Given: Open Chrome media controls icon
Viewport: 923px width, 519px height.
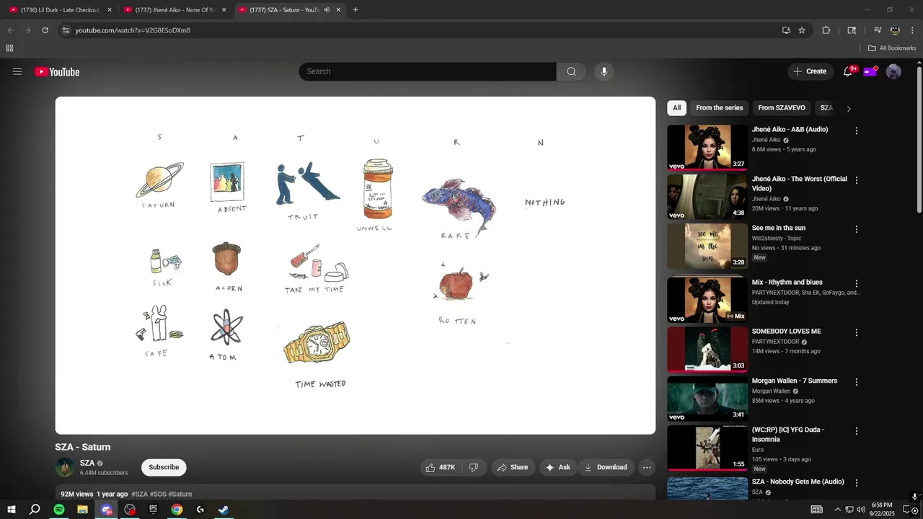Looking at the screenshot, I should [x=878, y=30].
